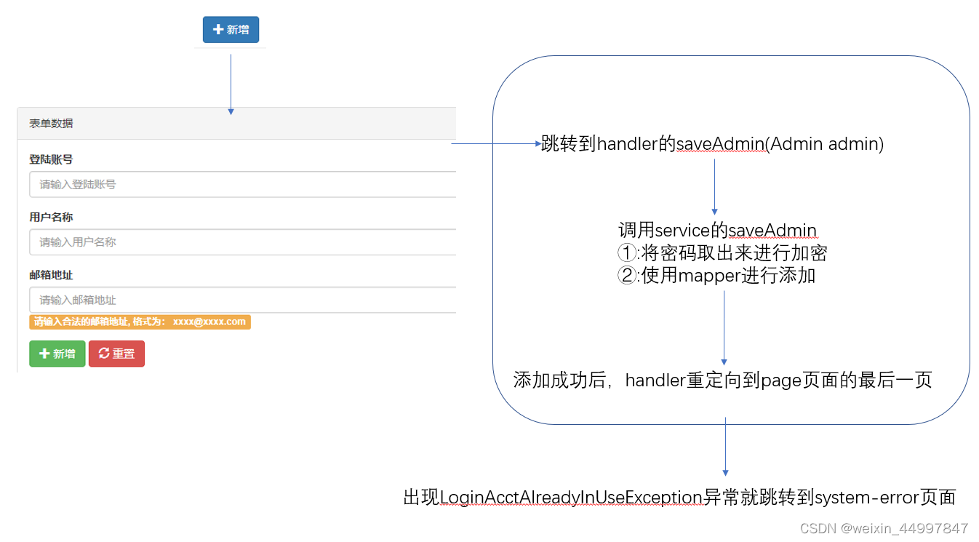The image size is (979, 542).
Task: Select the LoginAcctAlreadyInUseException error text
Action: [679, 498]
